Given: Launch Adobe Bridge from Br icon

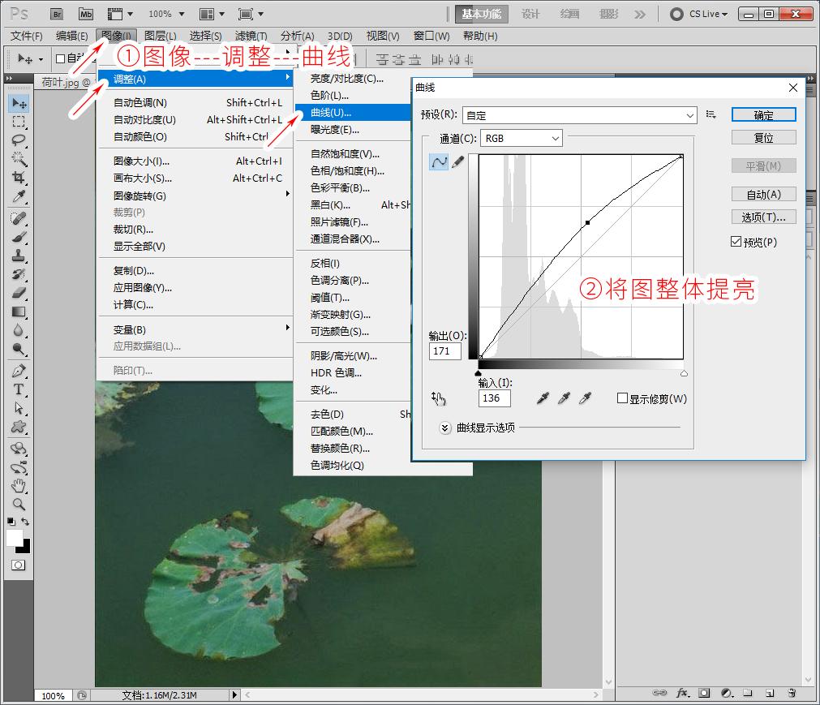Looking at the screenshot, I should (x=57, y=14).
